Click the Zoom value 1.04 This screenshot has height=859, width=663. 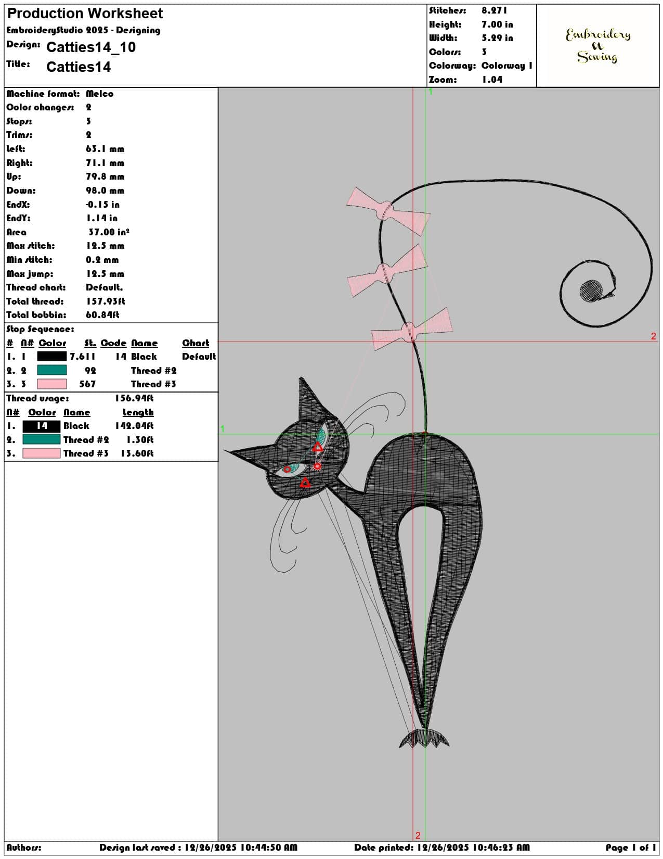click(x=492, y=80)
